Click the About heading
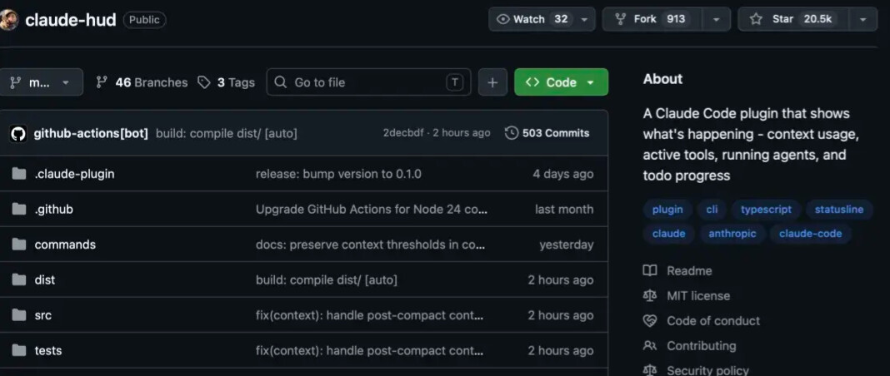The width and height of the screenshot is (890, 376). pos(662,79)
